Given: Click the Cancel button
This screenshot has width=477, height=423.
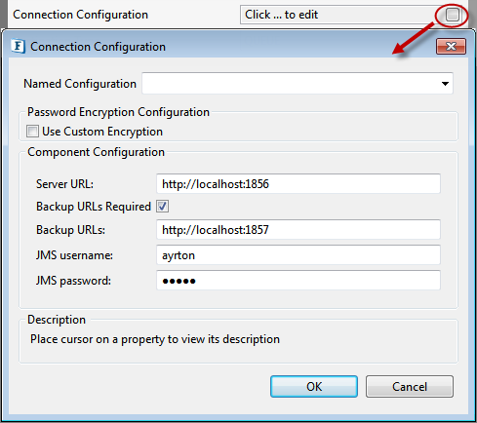Looking at the screenshot, I should click(x=410, y=387).
